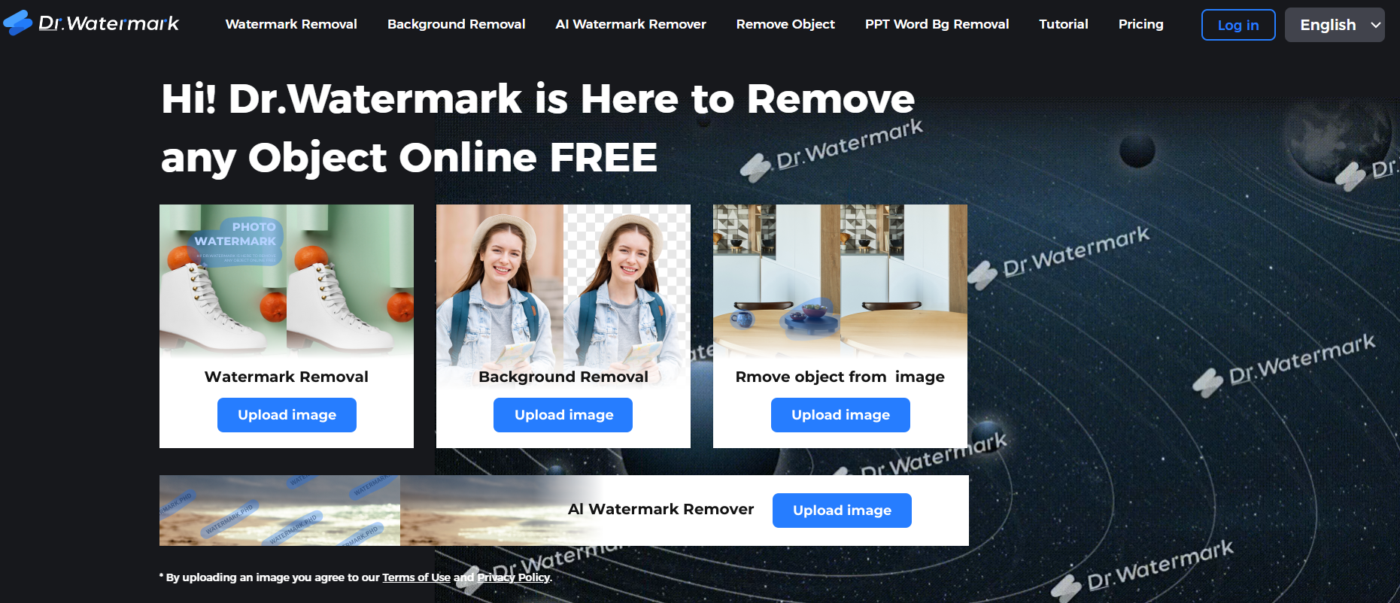Viewport: 1400px width, 603px height.
Task: Click the Log in button
Action: pyautogui.click(x=1238, y=25)
